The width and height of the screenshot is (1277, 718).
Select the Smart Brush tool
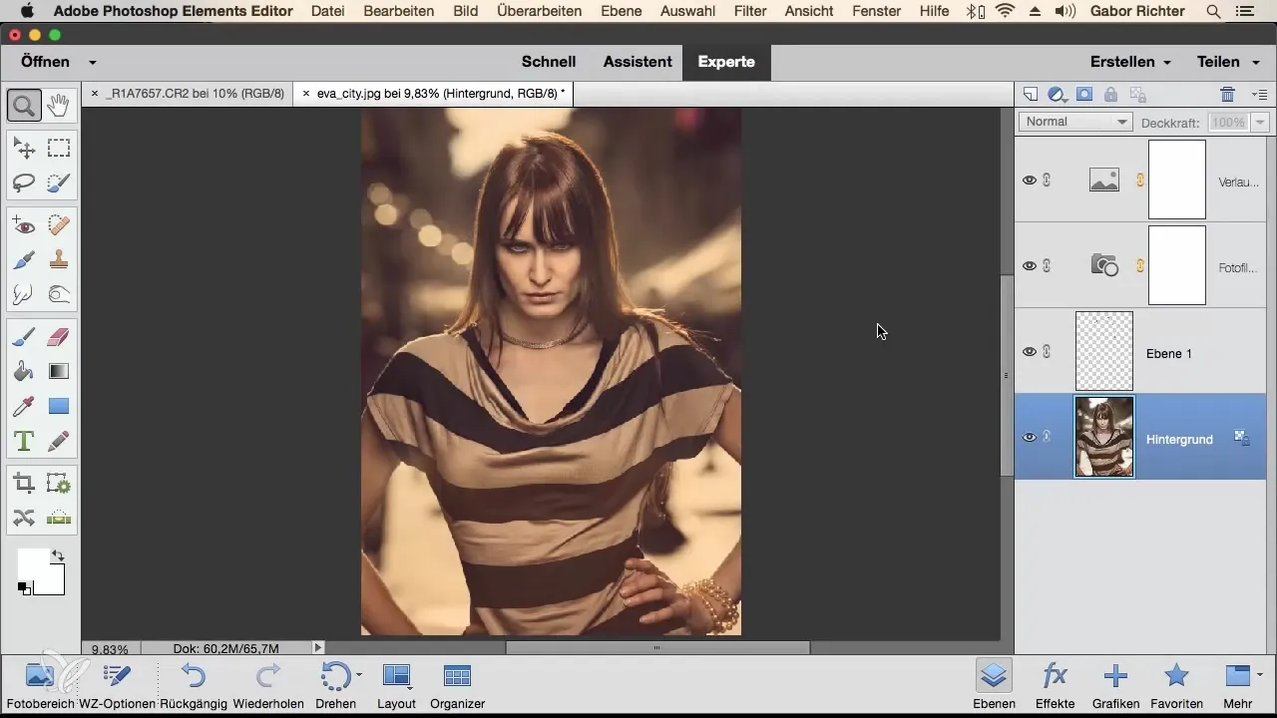point(24,259)
